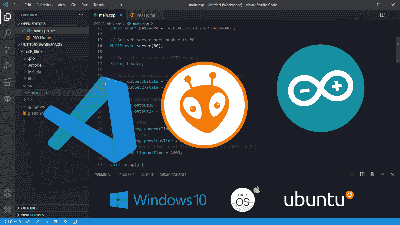Click the PlatformIO New Terminal status icon

(x=75, y=222)
